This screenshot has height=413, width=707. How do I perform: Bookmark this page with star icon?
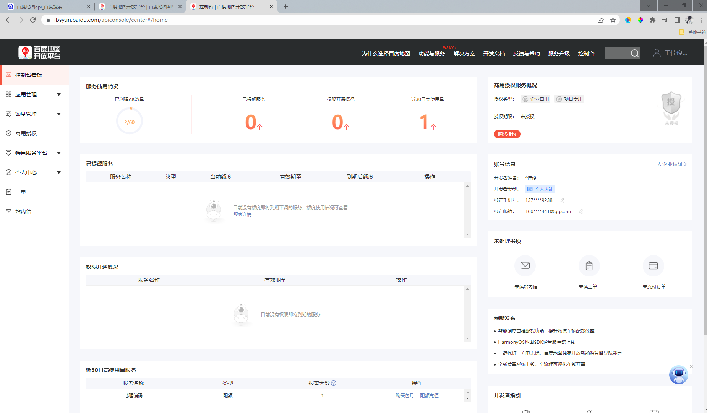point(613,20)
